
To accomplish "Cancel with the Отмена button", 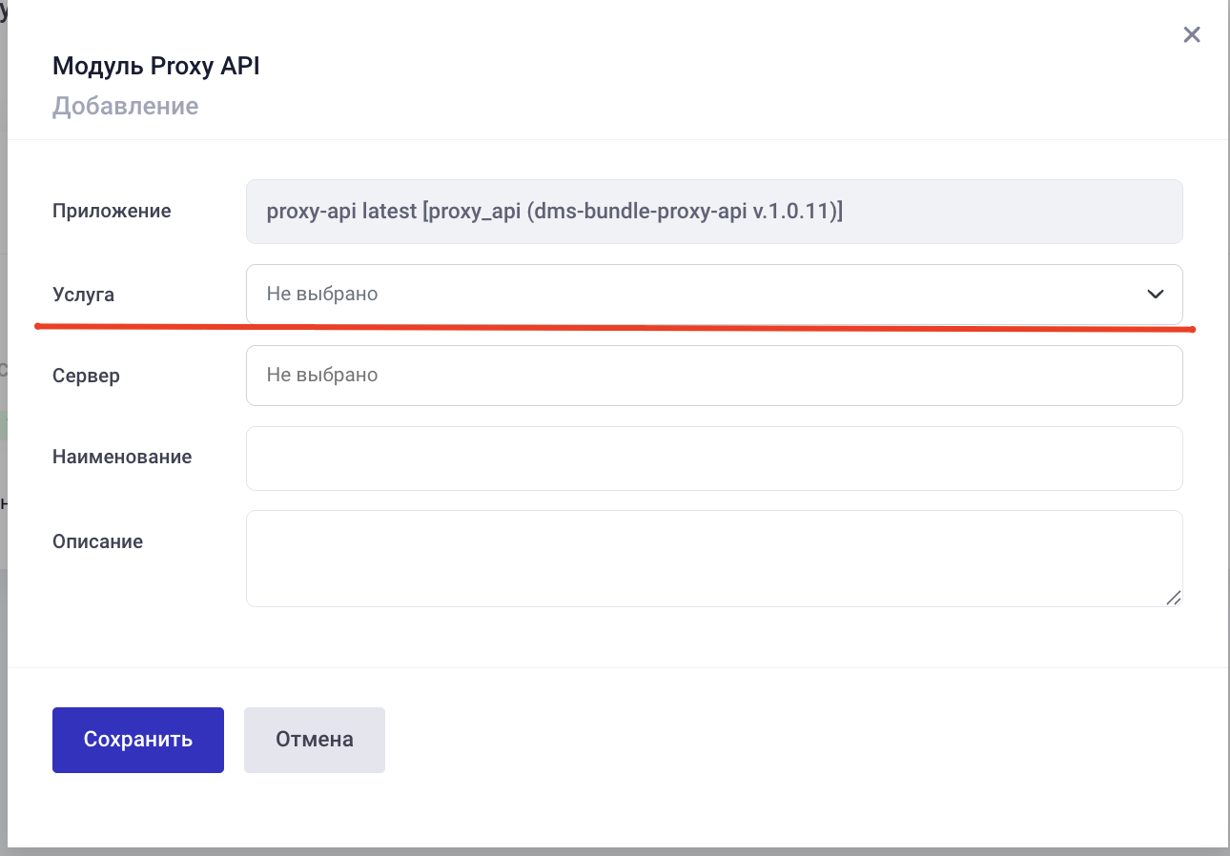I will coord(315,740).
